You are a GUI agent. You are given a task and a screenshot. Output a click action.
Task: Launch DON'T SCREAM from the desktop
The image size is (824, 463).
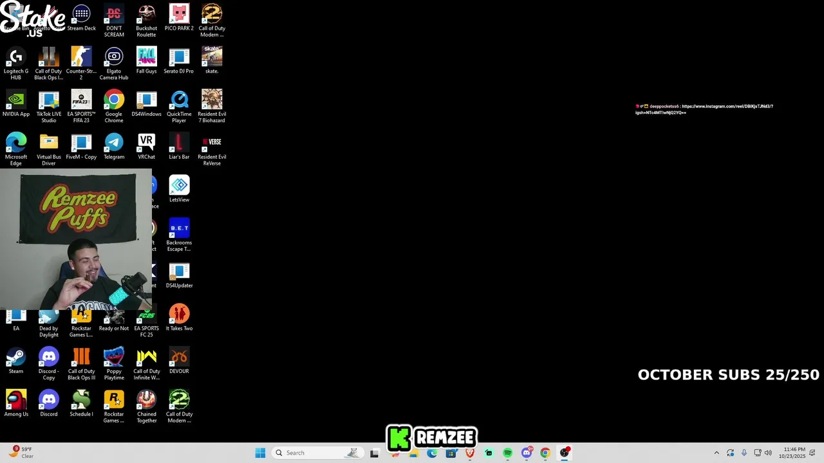pyautogui.click(x=114, y=21)
